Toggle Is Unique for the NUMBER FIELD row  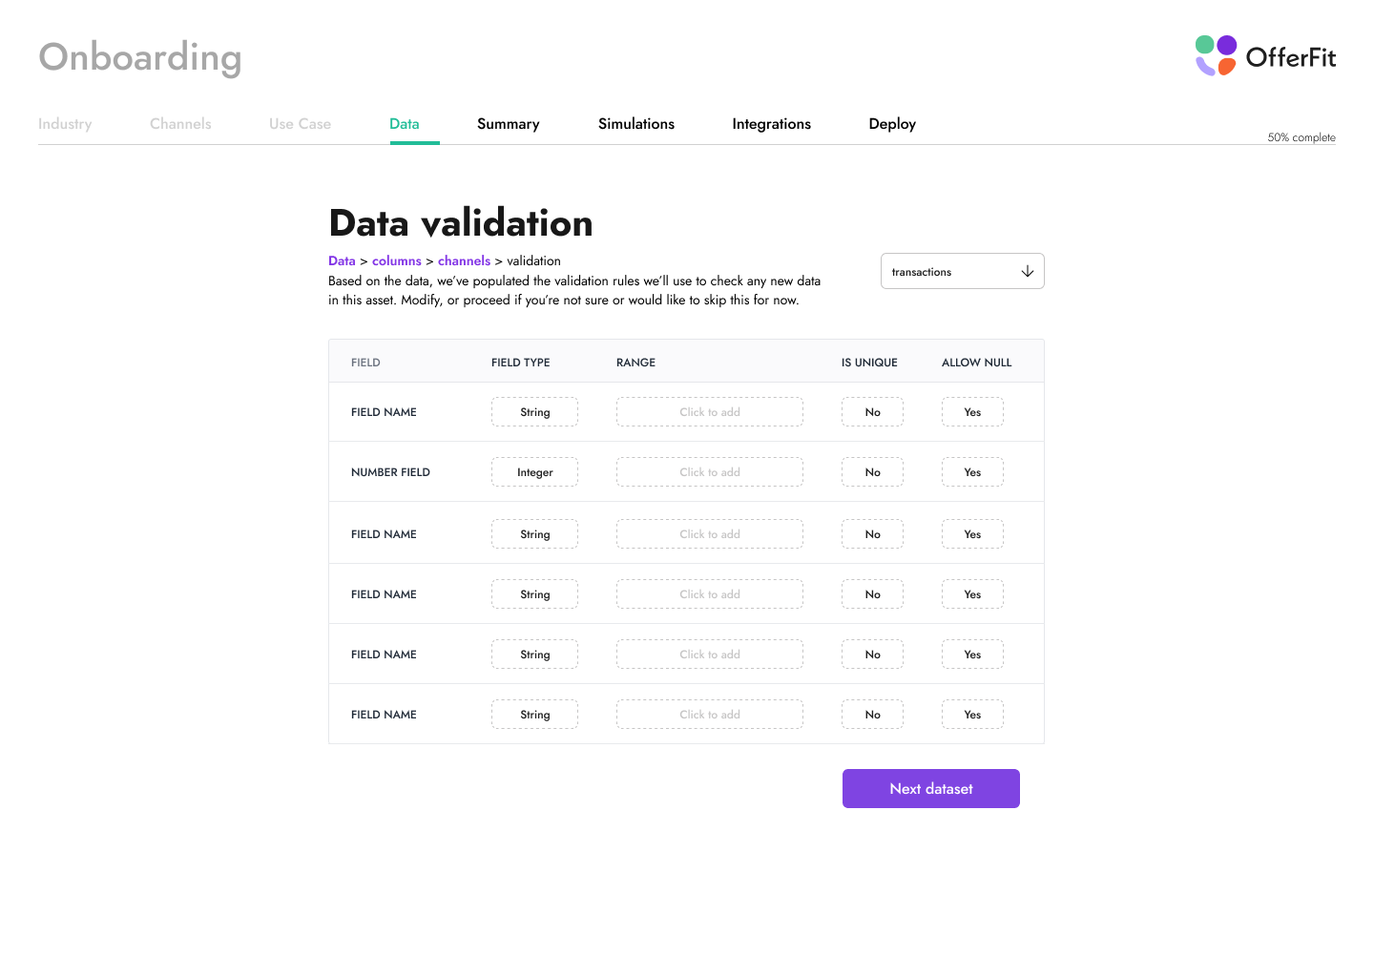(872, 472)
